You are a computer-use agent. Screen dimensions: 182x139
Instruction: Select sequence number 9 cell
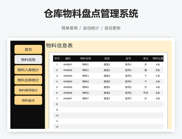[x=57, y=110]
